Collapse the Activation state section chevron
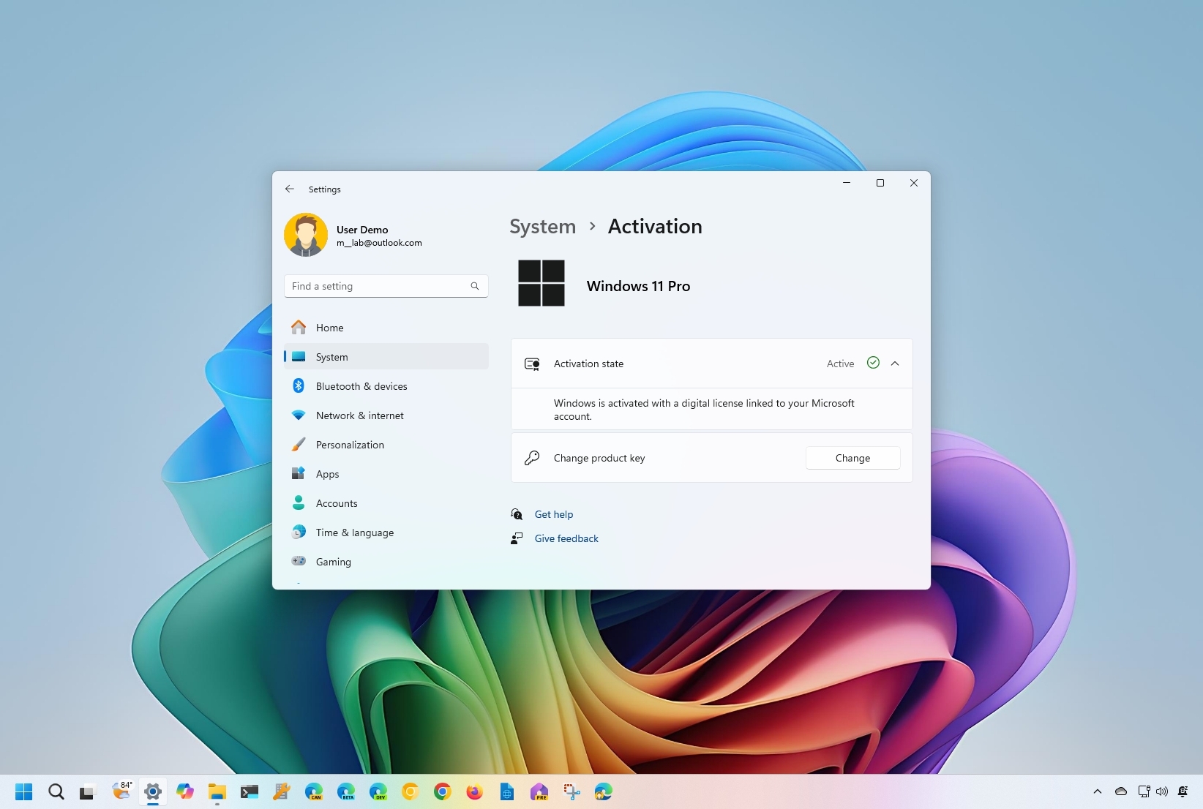The width and height of the screenshot is (1203, 809). click(895, 363)
